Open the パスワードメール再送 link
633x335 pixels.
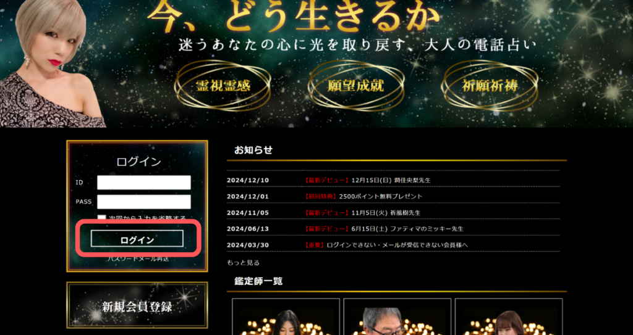137,259
